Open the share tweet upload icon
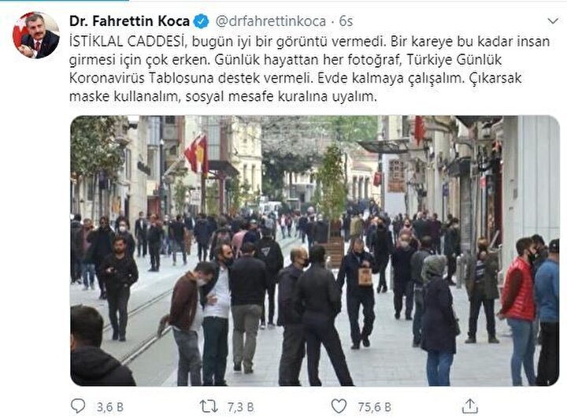567x419 pixels. tap(469, 406)
